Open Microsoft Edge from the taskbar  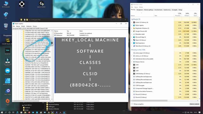coord(17,112)
